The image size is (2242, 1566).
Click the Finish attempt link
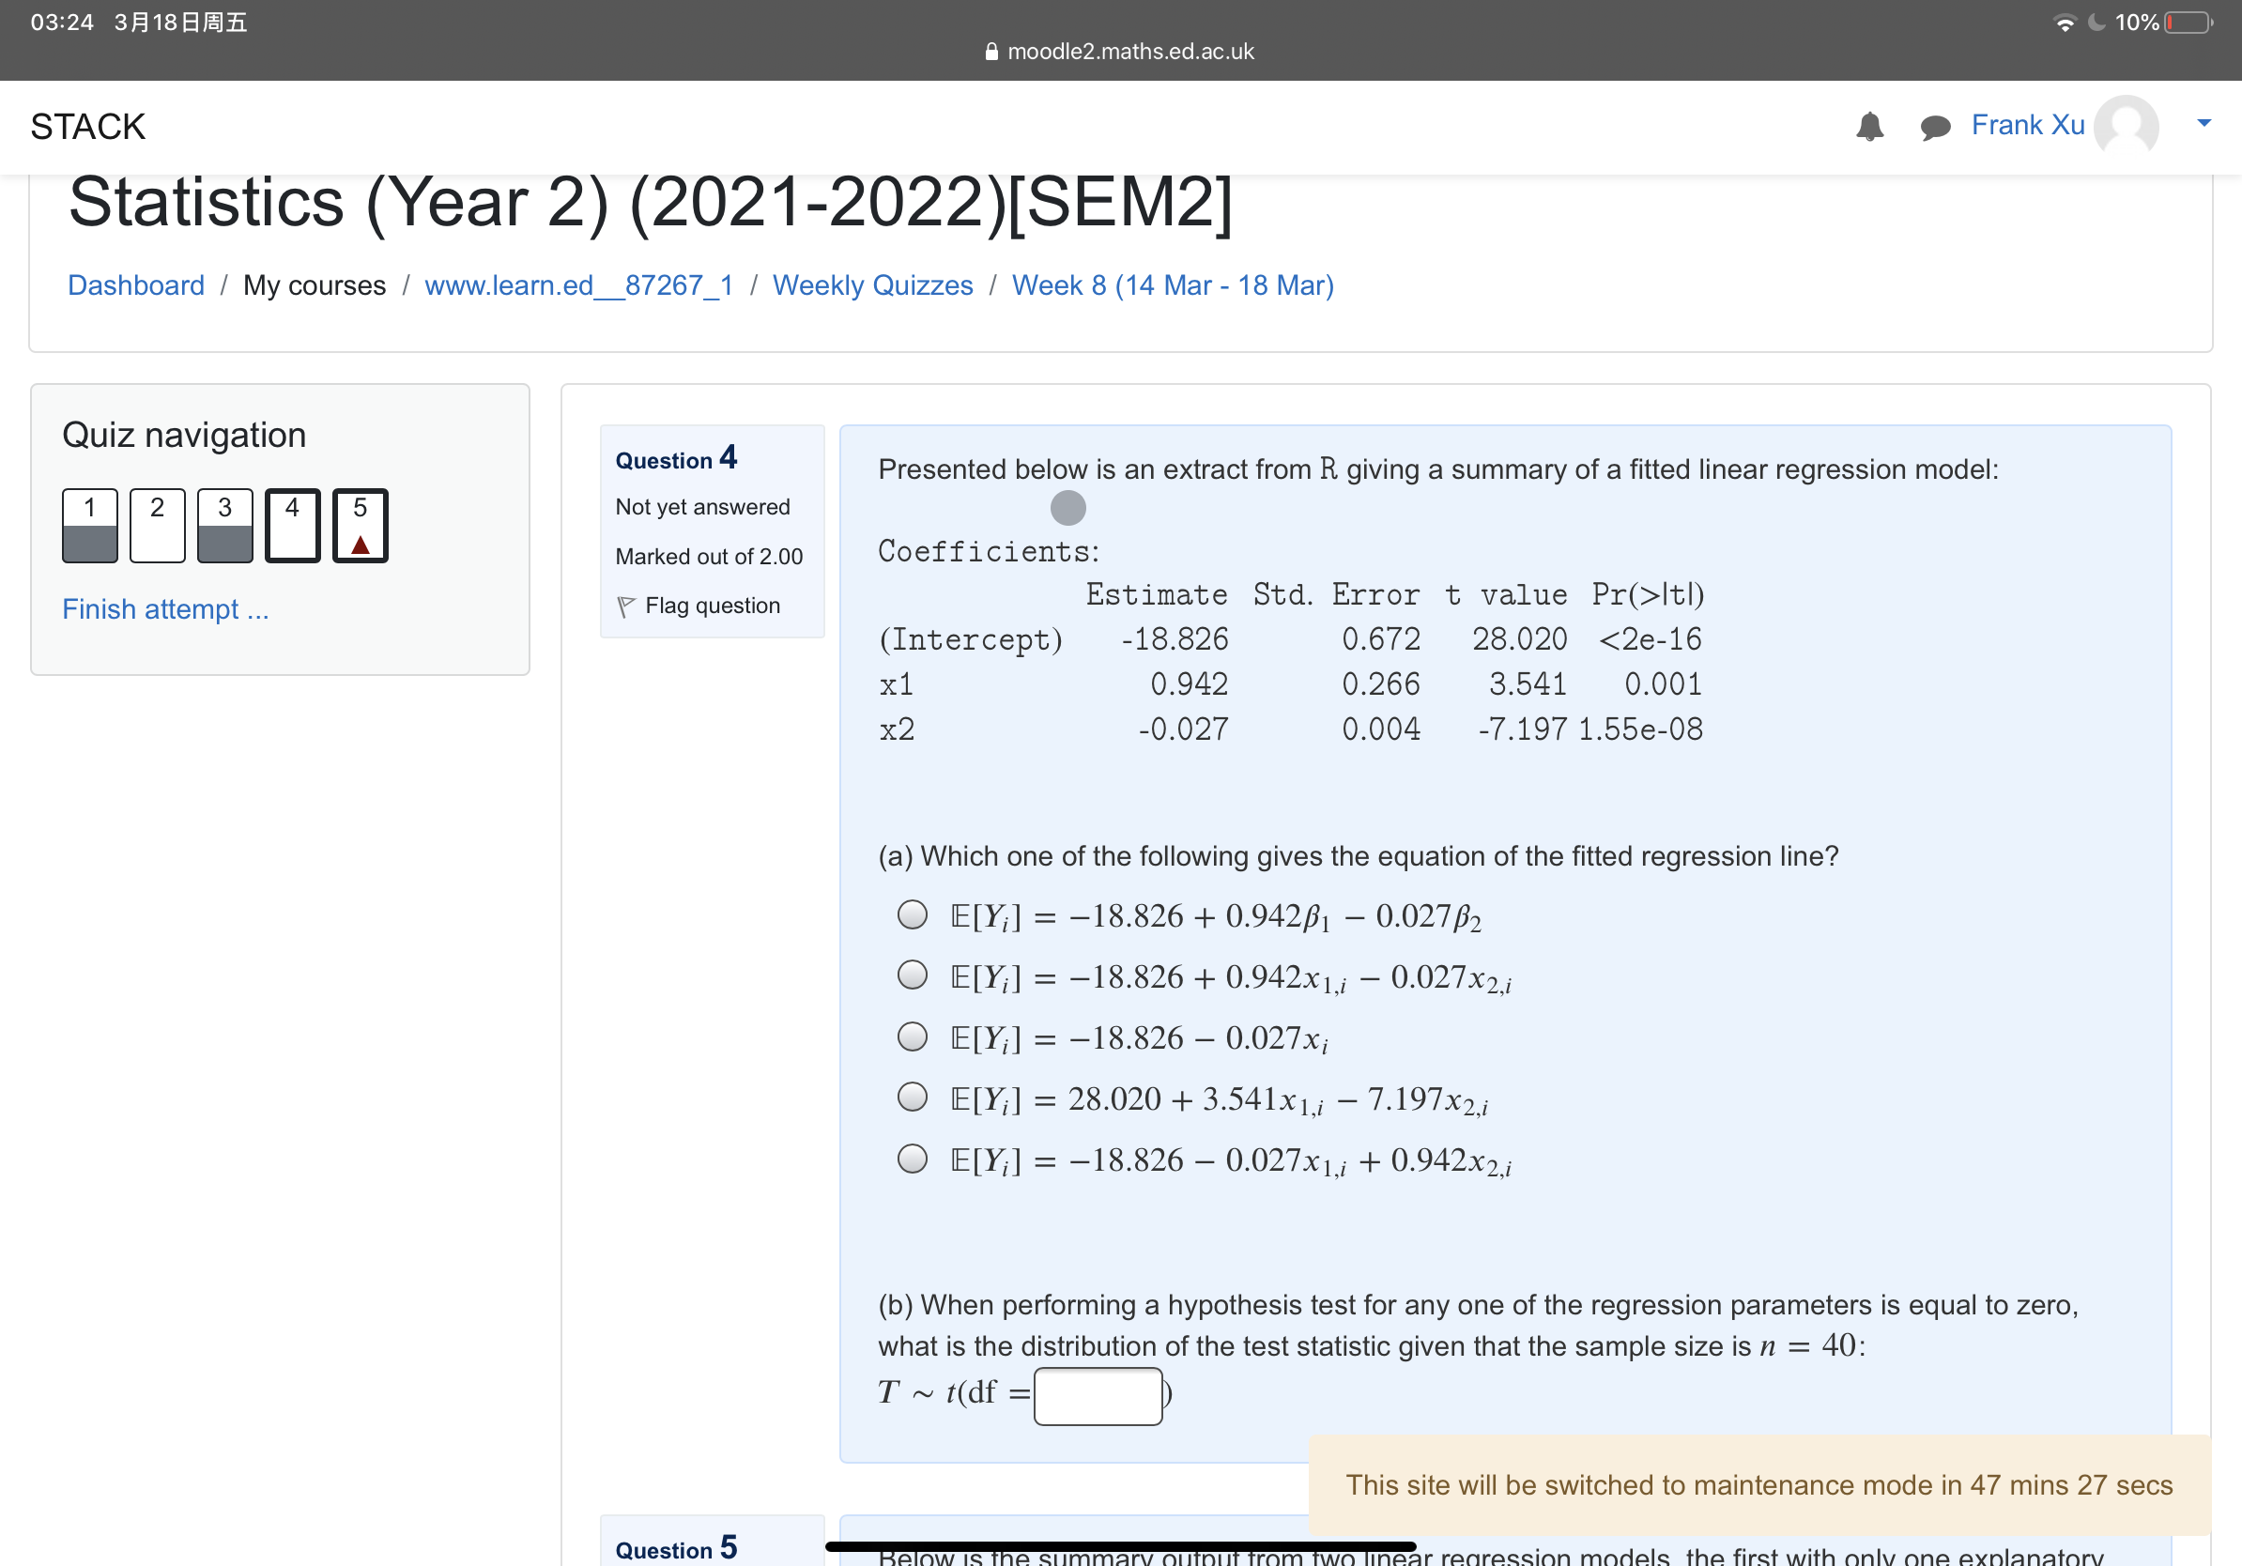click(x=164, y=609)
